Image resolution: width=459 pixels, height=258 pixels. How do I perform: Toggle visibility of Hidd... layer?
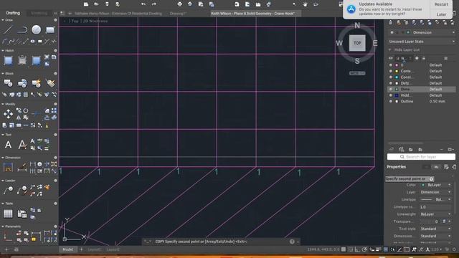pos(390,95)
